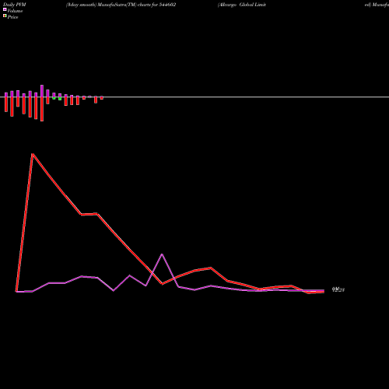Click the peak of the magenta volume line

click(x=162, y=254)
